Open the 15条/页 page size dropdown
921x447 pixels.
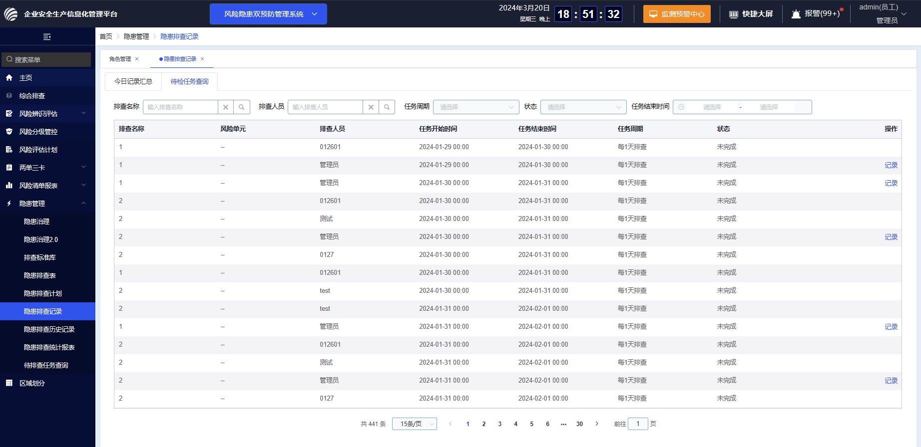[x=415, y=424]
